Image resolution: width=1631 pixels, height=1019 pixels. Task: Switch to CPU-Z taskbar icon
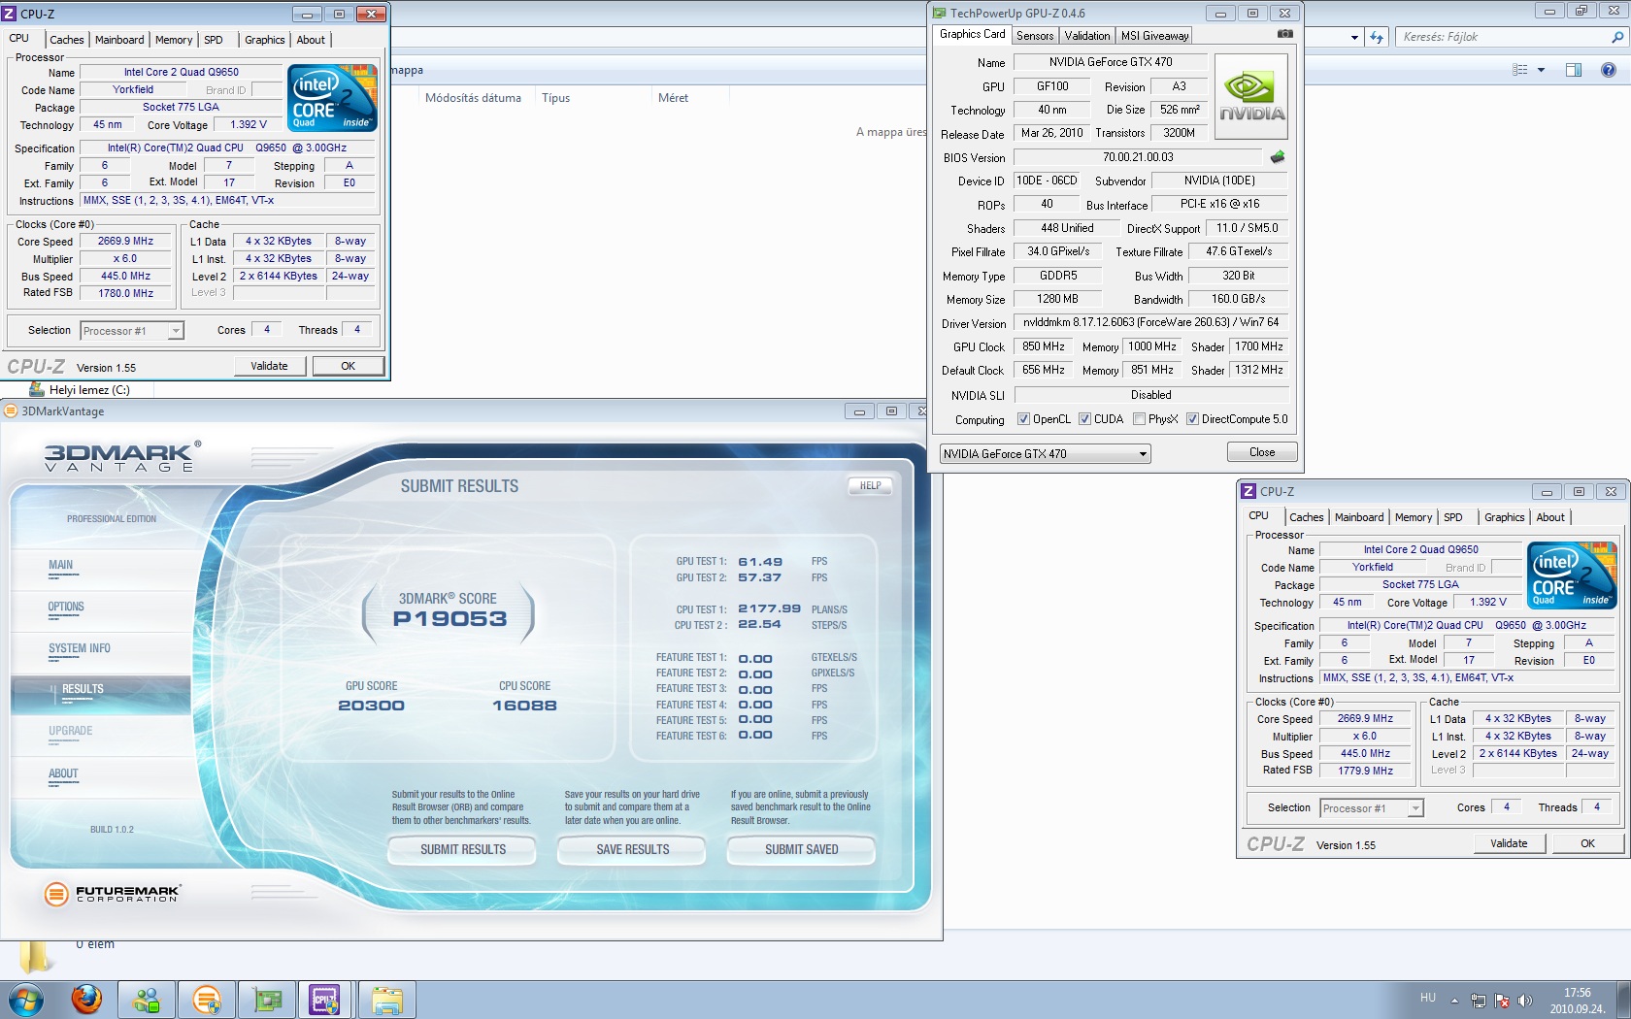coord(325,1000)
